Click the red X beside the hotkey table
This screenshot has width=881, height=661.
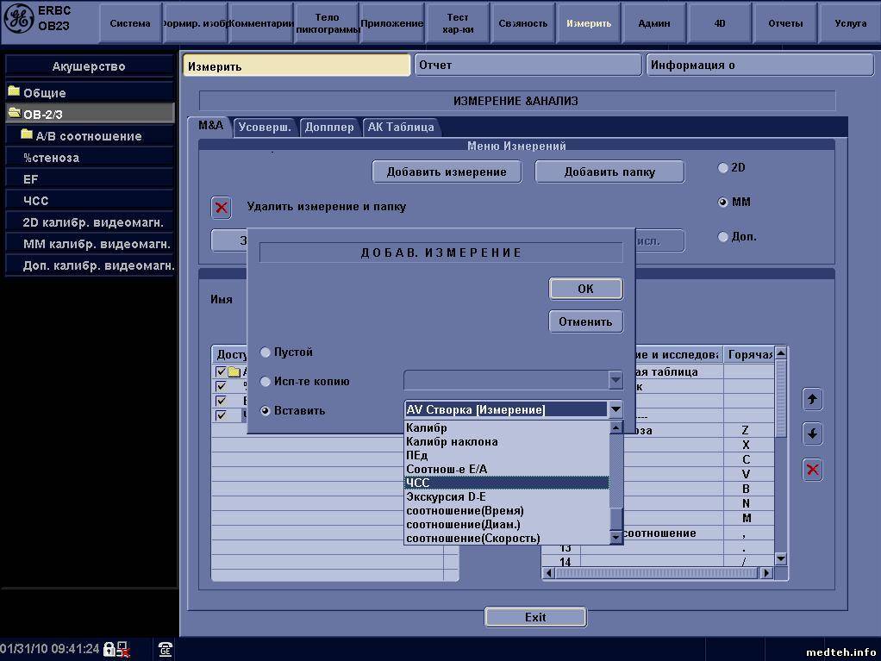pyautogui.click(x=812, y=470)
